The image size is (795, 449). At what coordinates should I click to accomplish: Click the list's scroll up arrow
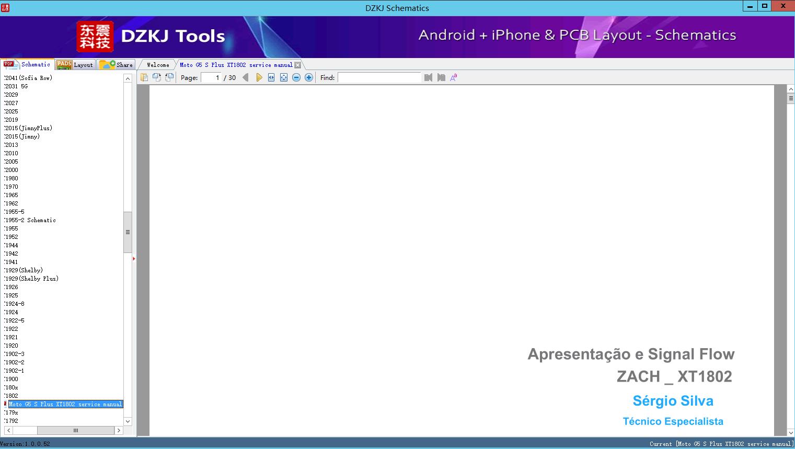(x=128, y=78)
